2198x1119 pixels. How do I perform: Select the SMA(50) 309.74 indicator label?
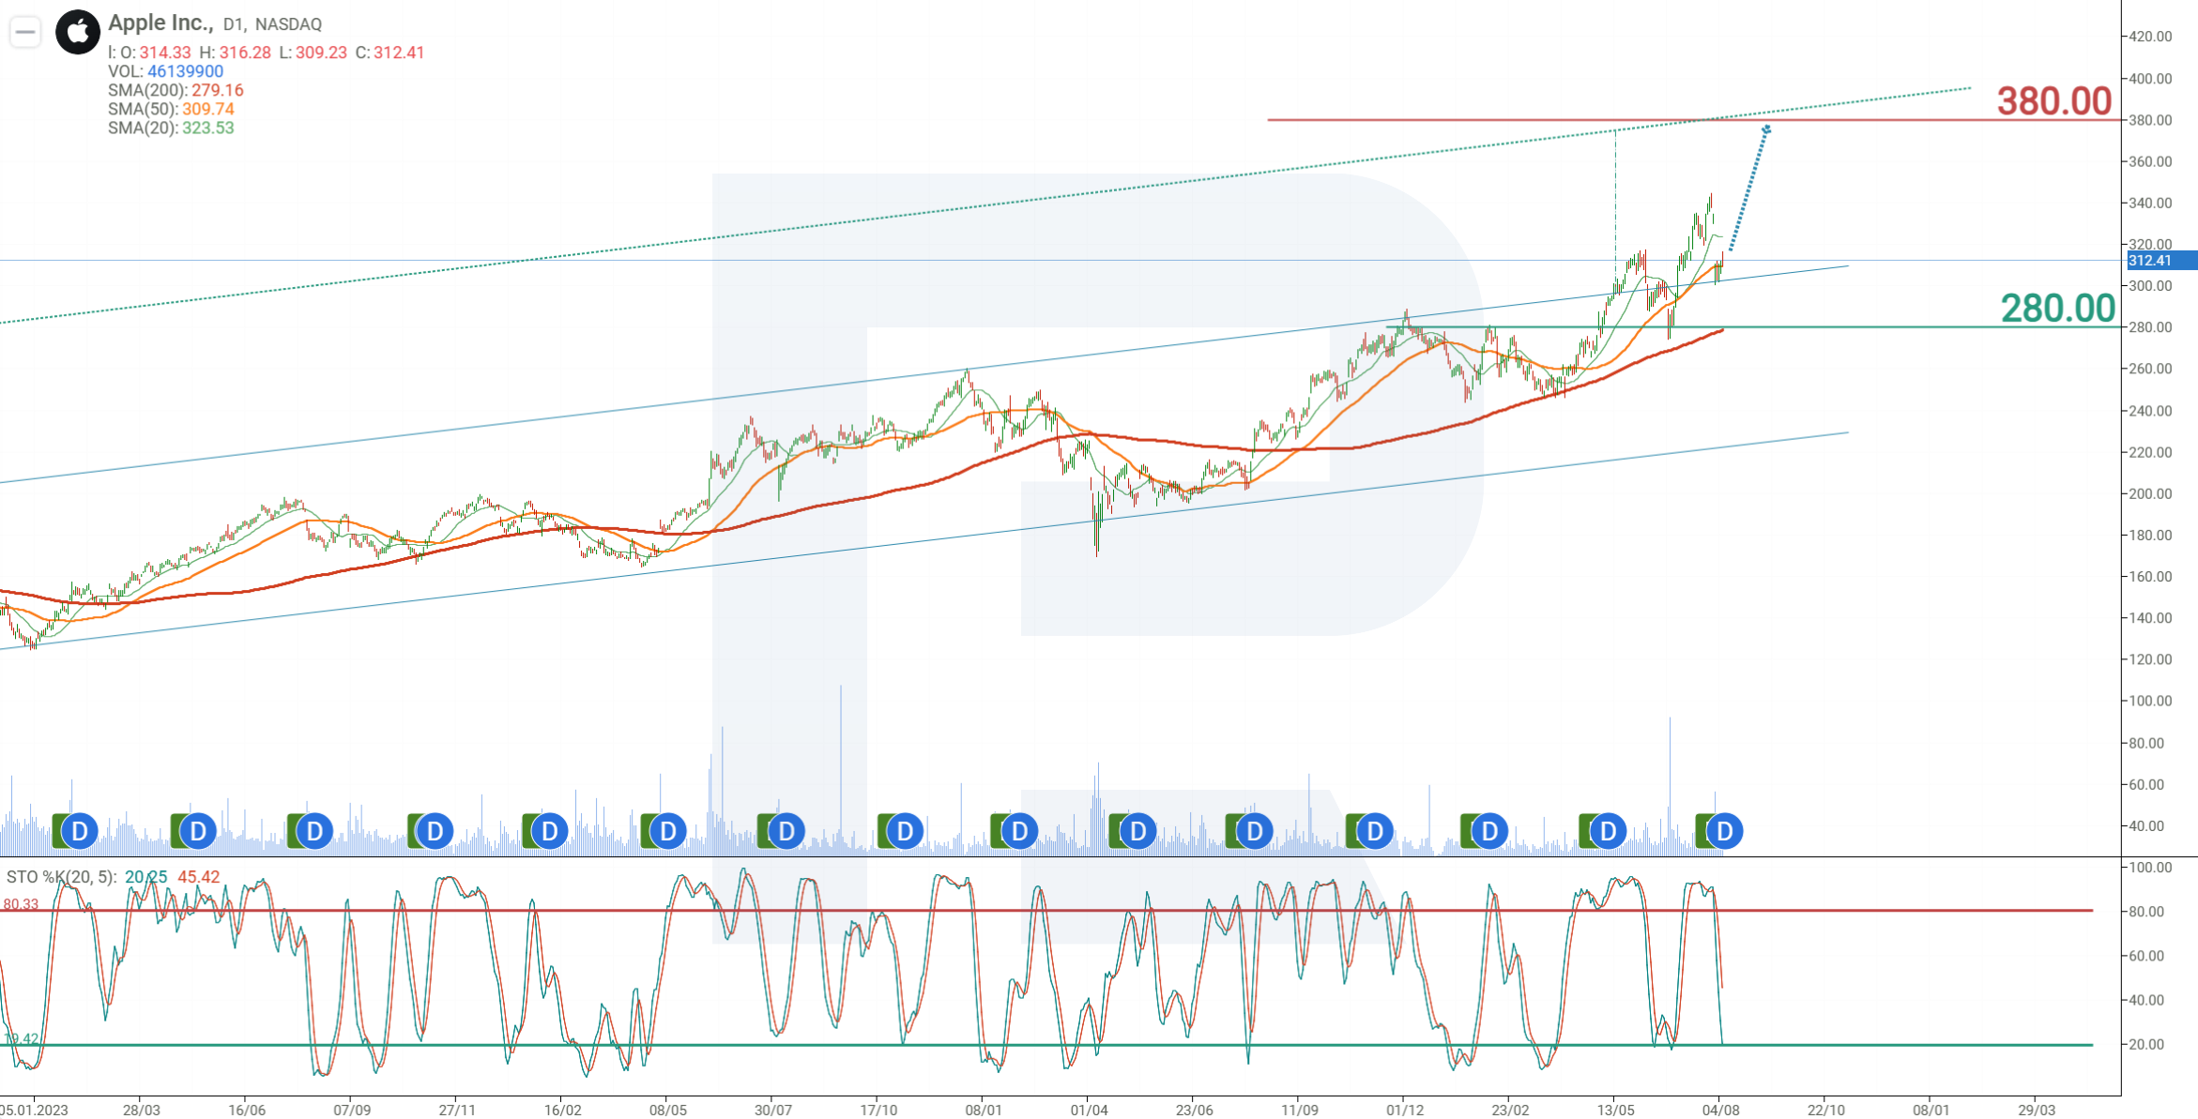tap(171, 109)
